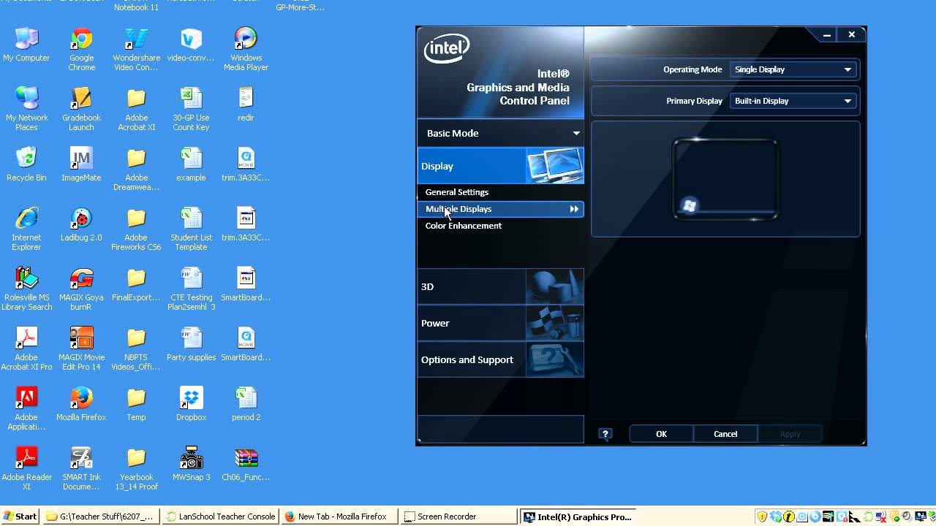The image size is (936, 526).
Task: Open Ch06_Func... archive icon
Action: (246, 465)
